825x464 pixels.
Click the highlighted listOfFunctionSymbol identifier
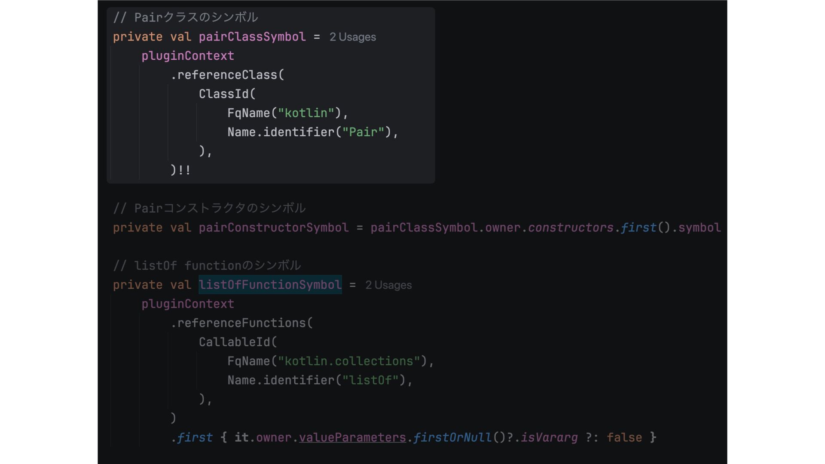[x=270, y=285]
